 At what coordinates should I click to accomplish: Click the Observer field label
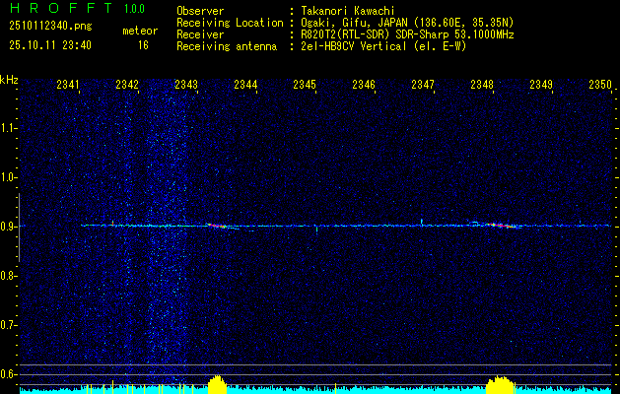pyautogui.click(x=200, y=12)
